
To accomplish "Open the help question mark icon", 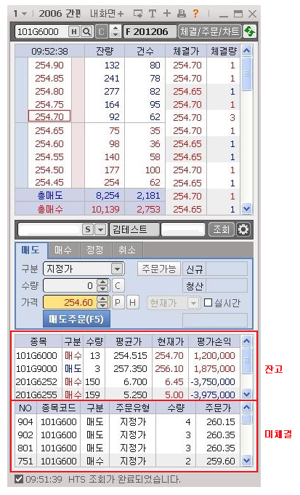I will pos(195,13).
